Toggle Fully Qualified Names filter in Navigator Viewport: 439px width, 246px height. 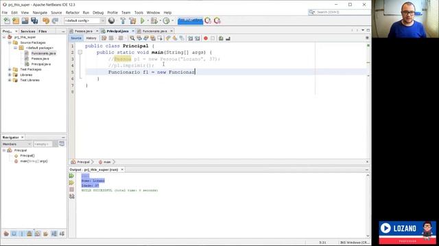click(45, 234)
